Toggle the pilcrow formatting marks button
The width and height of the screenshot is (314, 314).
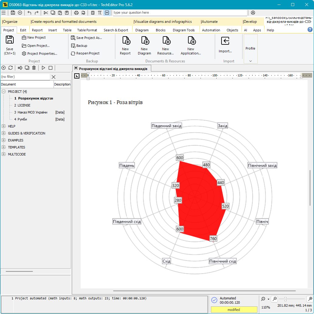pos(99,13)
